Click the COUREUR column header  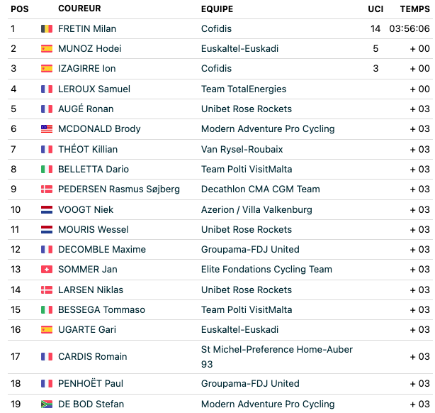[79, 9]
